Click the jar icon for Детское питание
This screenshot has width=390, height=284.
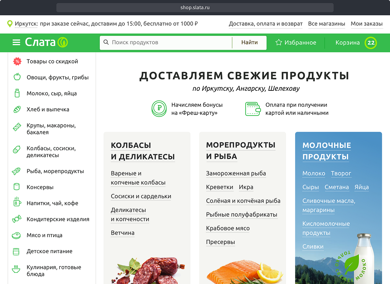16,251
